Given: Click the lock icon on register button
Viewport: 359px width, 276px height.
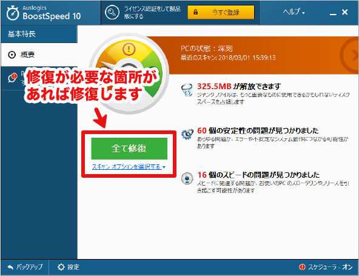Looking at the screenshot, I should (x=195, y=12).
